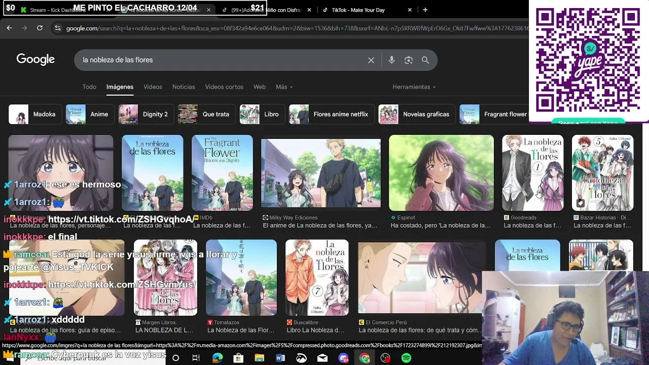Open search by image (Google Lens) icon
The width and height of the screenshot is (649, 365).
pyautogui.click(x=409, y=60)
